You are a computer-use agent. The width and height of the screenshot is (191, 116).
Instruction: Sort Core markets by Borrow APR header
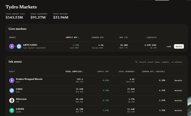pos(97,37)
